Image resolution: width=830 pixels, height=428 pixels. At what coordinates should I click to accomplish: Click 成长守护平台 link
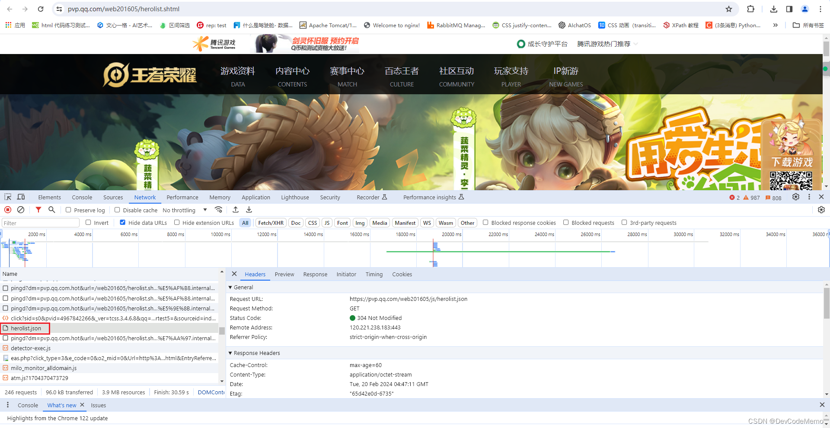point(543,44)
